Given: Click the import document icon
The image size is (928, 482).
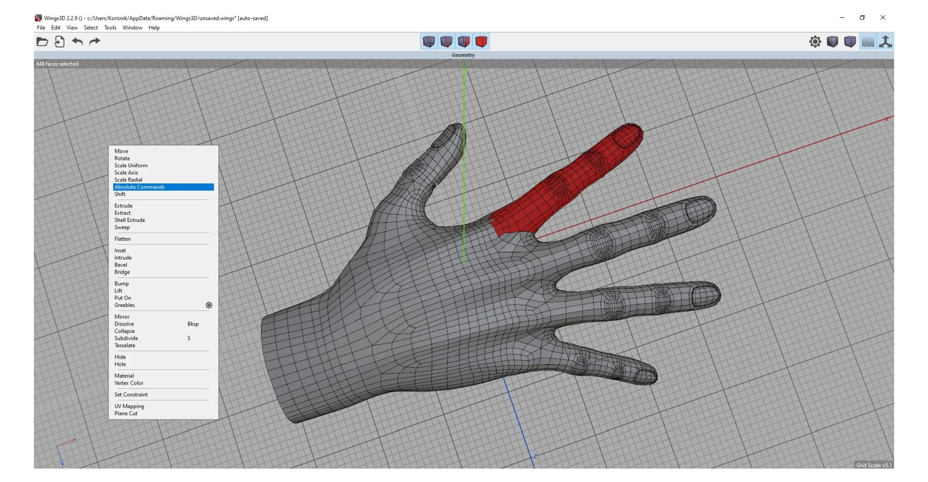Looking at the screenshot, I should tap(59, 42).
